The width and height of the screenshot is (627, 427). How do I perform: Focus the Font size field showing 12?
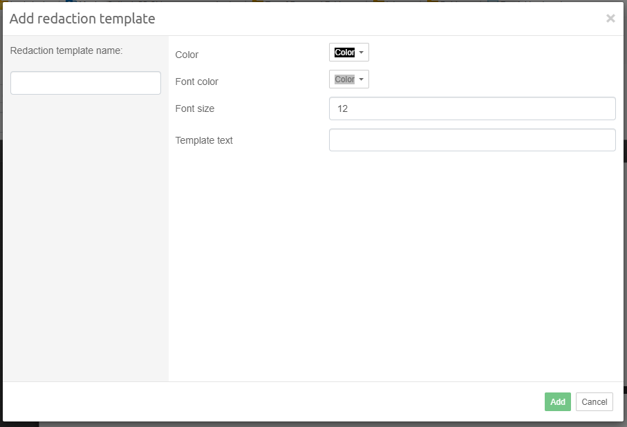pyautogui.click(x=471, y=108)
